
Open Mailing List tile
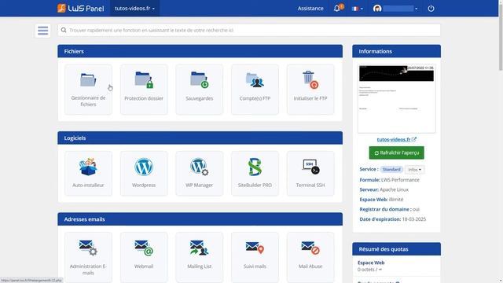[199, 257]
